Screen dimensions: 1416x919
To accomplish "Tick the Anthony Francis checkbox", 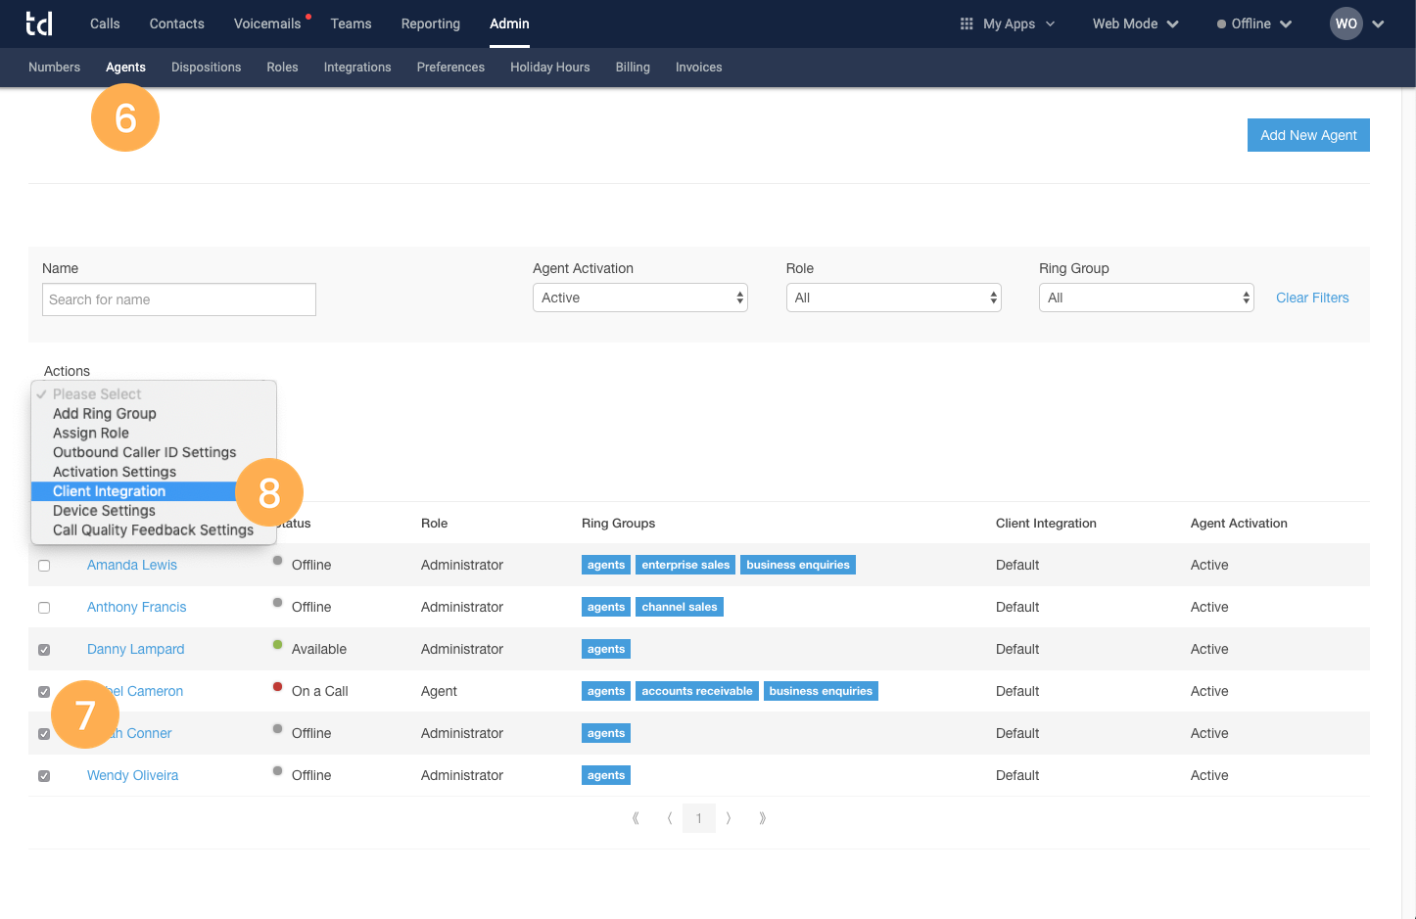I will 44,608.
